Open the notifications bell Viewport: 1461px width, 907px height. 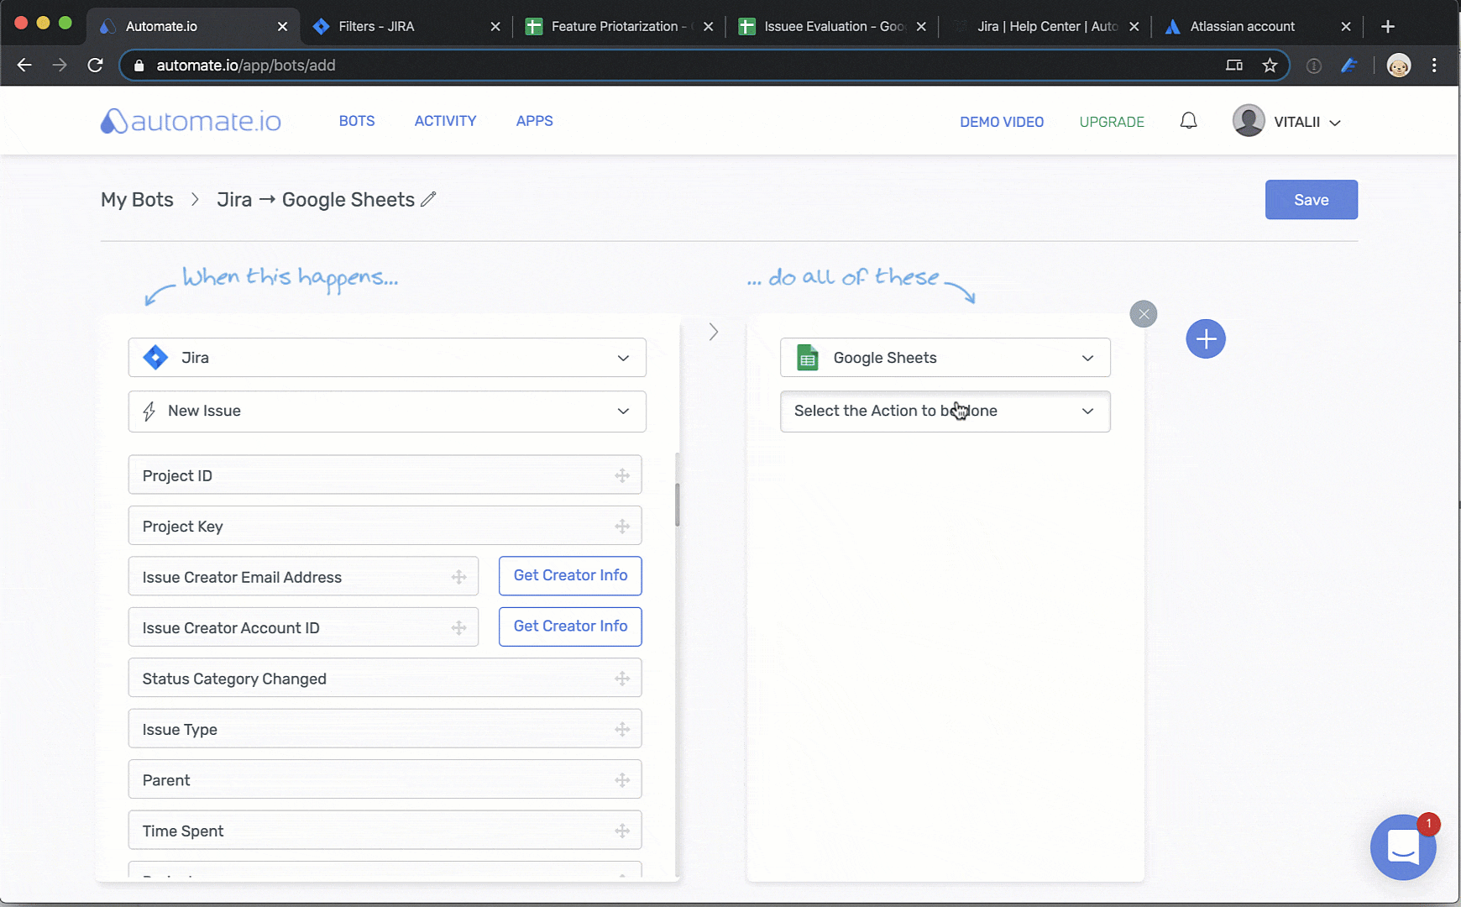point(1188,121)
